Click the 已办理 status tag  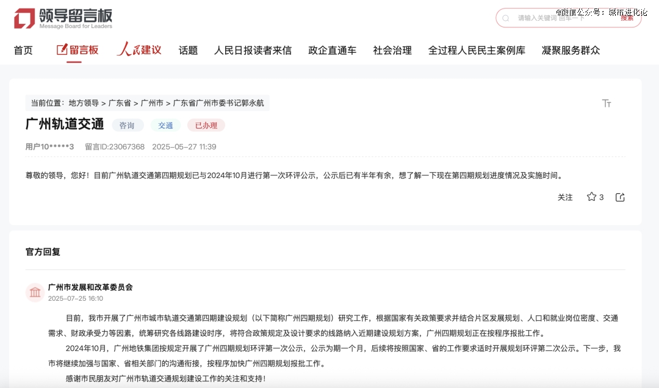[x=206, y=125]
